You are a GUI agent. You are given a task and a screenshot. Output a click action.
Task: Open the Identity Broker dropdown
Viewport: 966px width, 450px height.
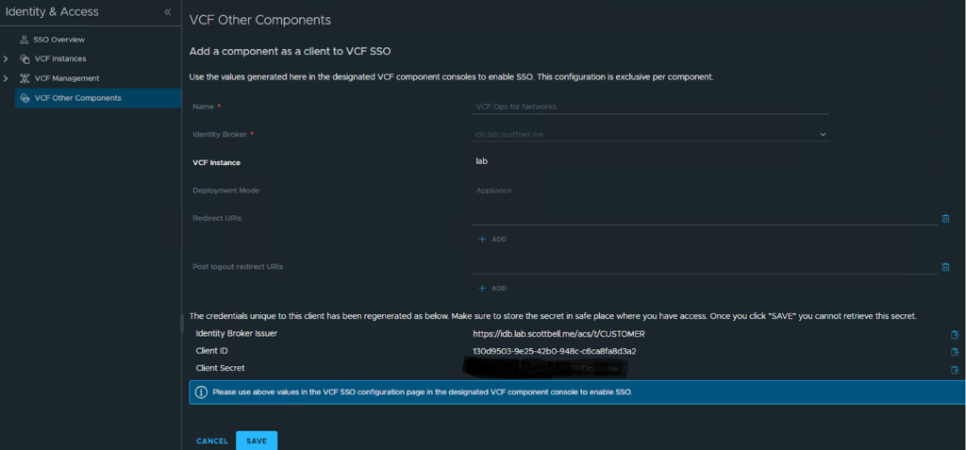coord(650,134)
